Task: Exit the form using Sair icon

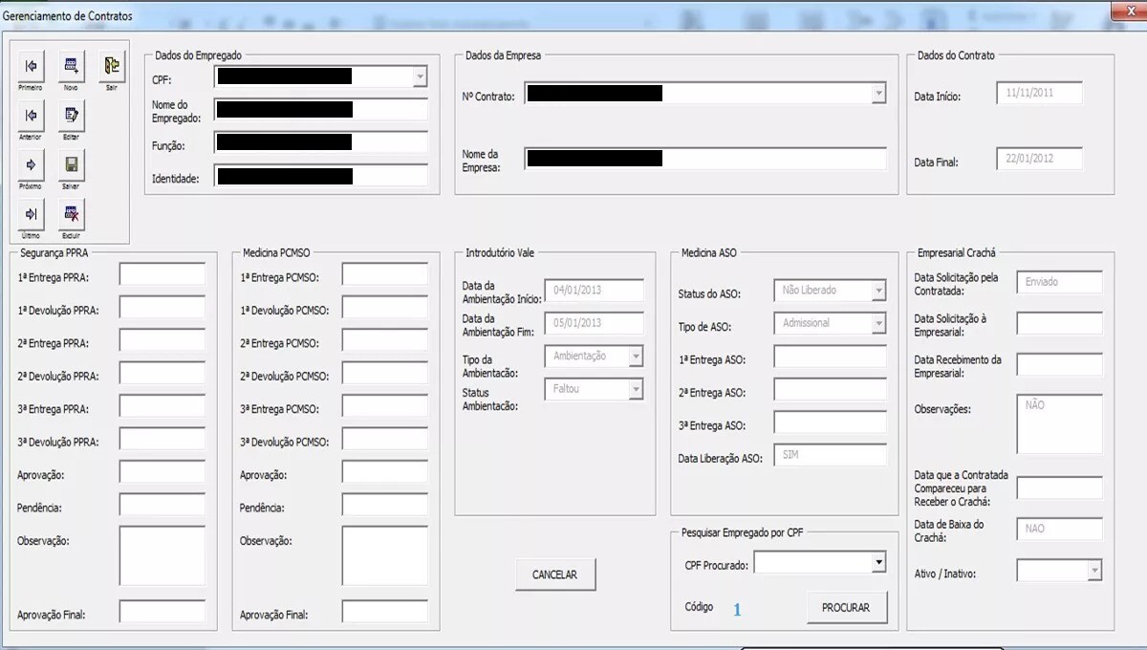Action: point(112,67)
